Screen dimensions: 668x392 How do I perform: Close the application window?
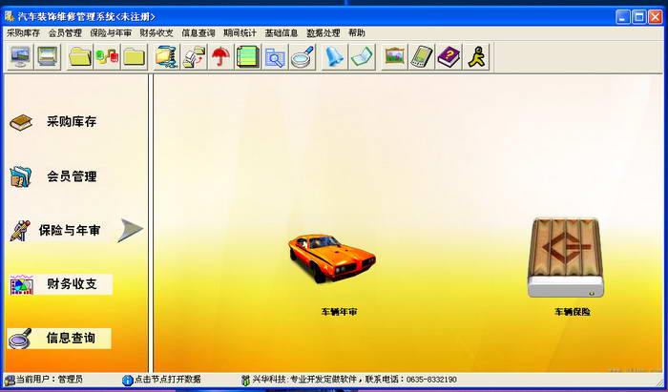coord(655,17)
